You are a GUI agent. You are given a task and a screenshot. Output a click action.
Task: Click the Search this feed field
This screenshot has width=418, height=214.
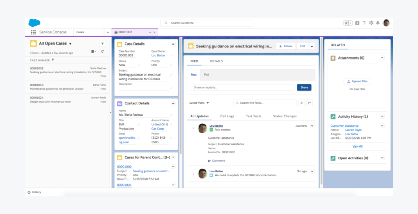click(265, 103)
